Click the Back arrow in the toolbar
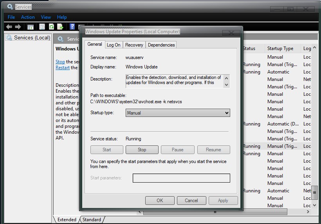This screenshot has height=224, width=321. point(9,27)
